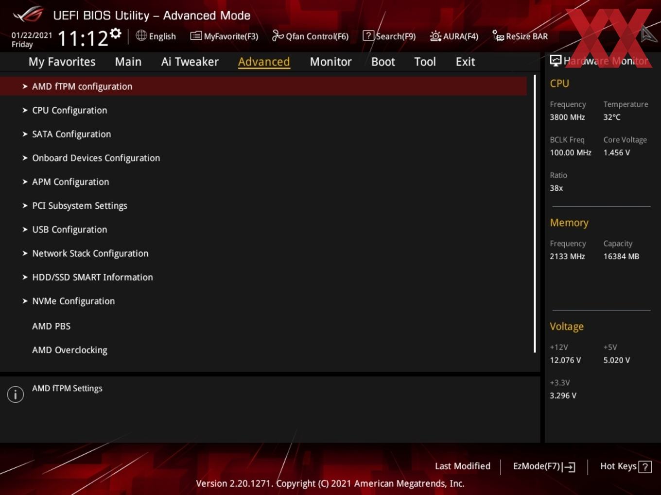661x495 pixels.
Task: Expand SATA Configuration arrow
Action: click(25, 134)
